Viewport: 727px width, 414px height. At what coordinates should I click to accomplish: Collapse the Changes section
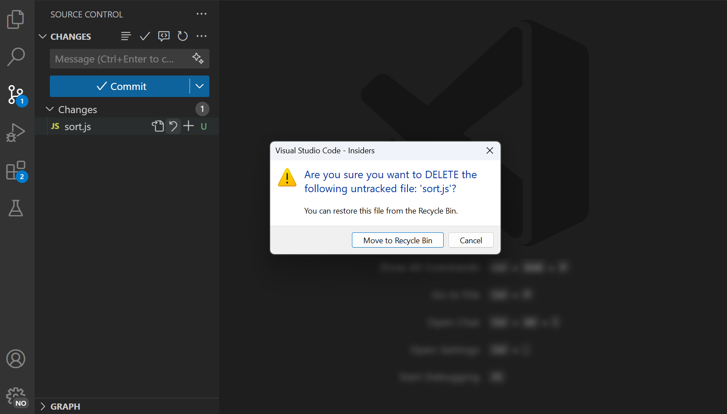coord(50,109)
